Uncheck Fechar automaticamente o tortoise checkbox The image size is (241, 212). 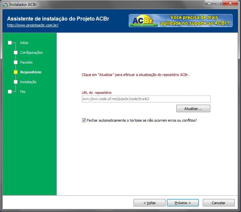click(84, 120)
